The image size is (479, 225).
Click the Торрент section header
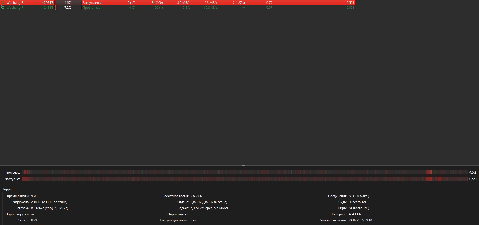pos(8,189)
